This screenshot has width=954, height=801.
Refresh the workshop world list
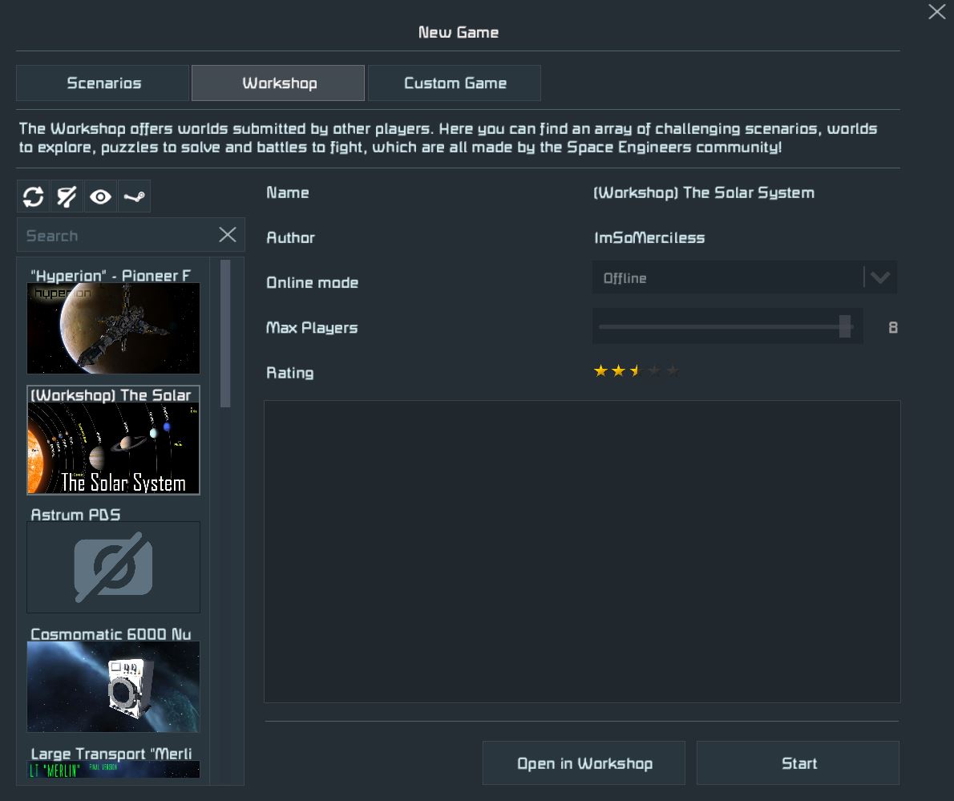click(34, 196)
